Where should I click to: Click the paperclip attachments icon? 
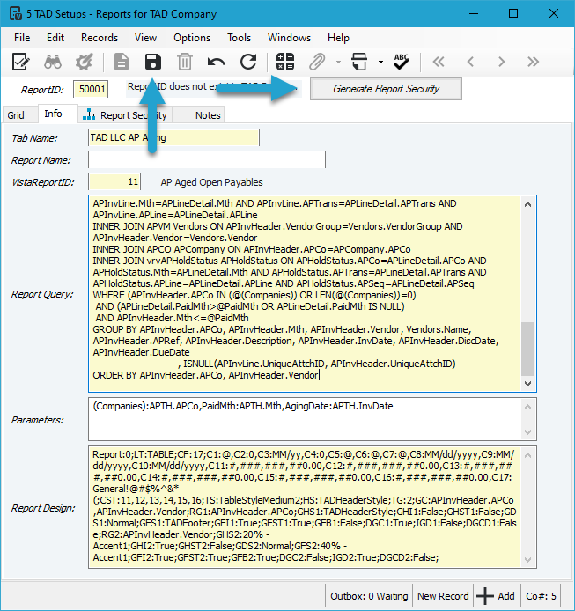coord(317,62)
